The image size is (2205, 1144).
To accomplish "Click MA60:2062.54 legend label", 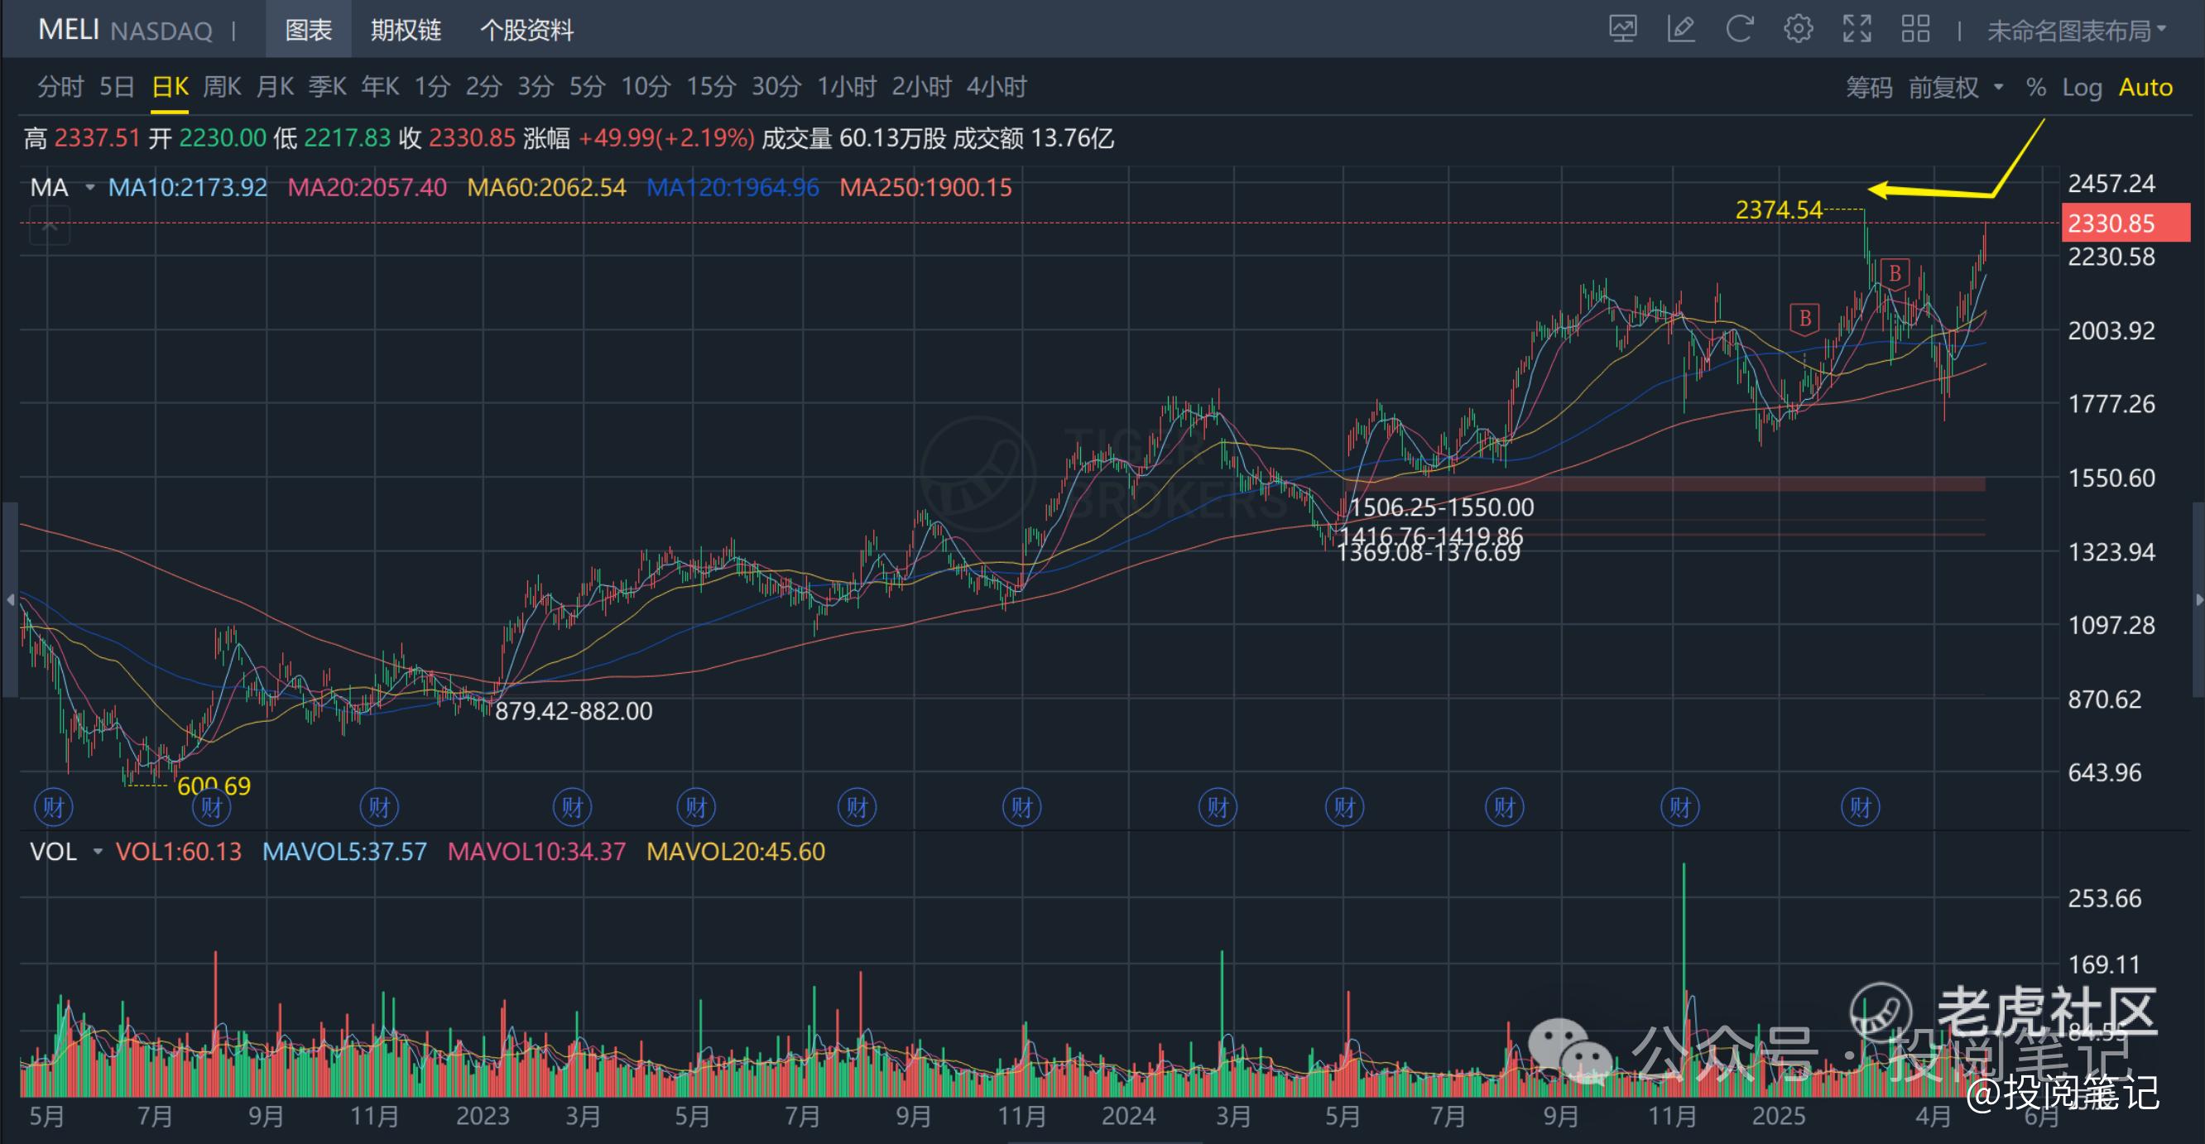I will [x=547, y=188].
